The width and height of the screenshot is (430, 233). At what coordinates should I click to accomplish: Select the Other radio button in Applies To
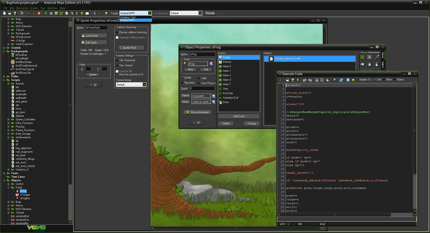[384, 80]
